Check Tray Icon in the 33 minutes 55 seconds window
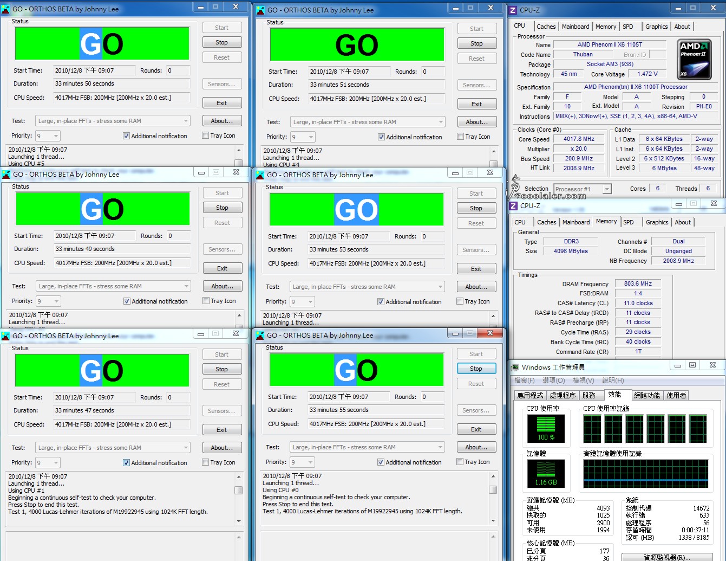The image size is (726, 561). tap(460, 462)
